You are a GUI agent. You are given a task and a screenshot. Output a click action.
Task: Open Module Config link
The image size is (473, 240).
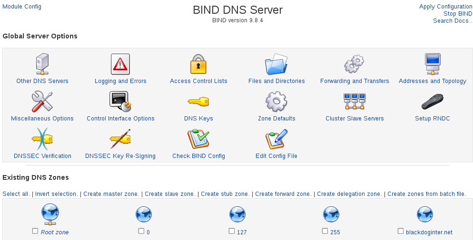point(22,7)
